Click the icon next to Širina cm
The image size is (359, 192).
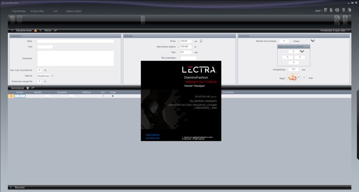(201, 41)
